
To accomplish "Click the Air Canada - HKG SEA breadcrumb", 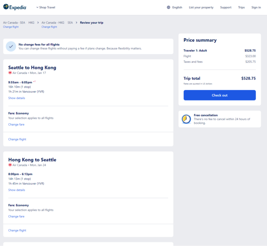I will (x=57, y=23).
